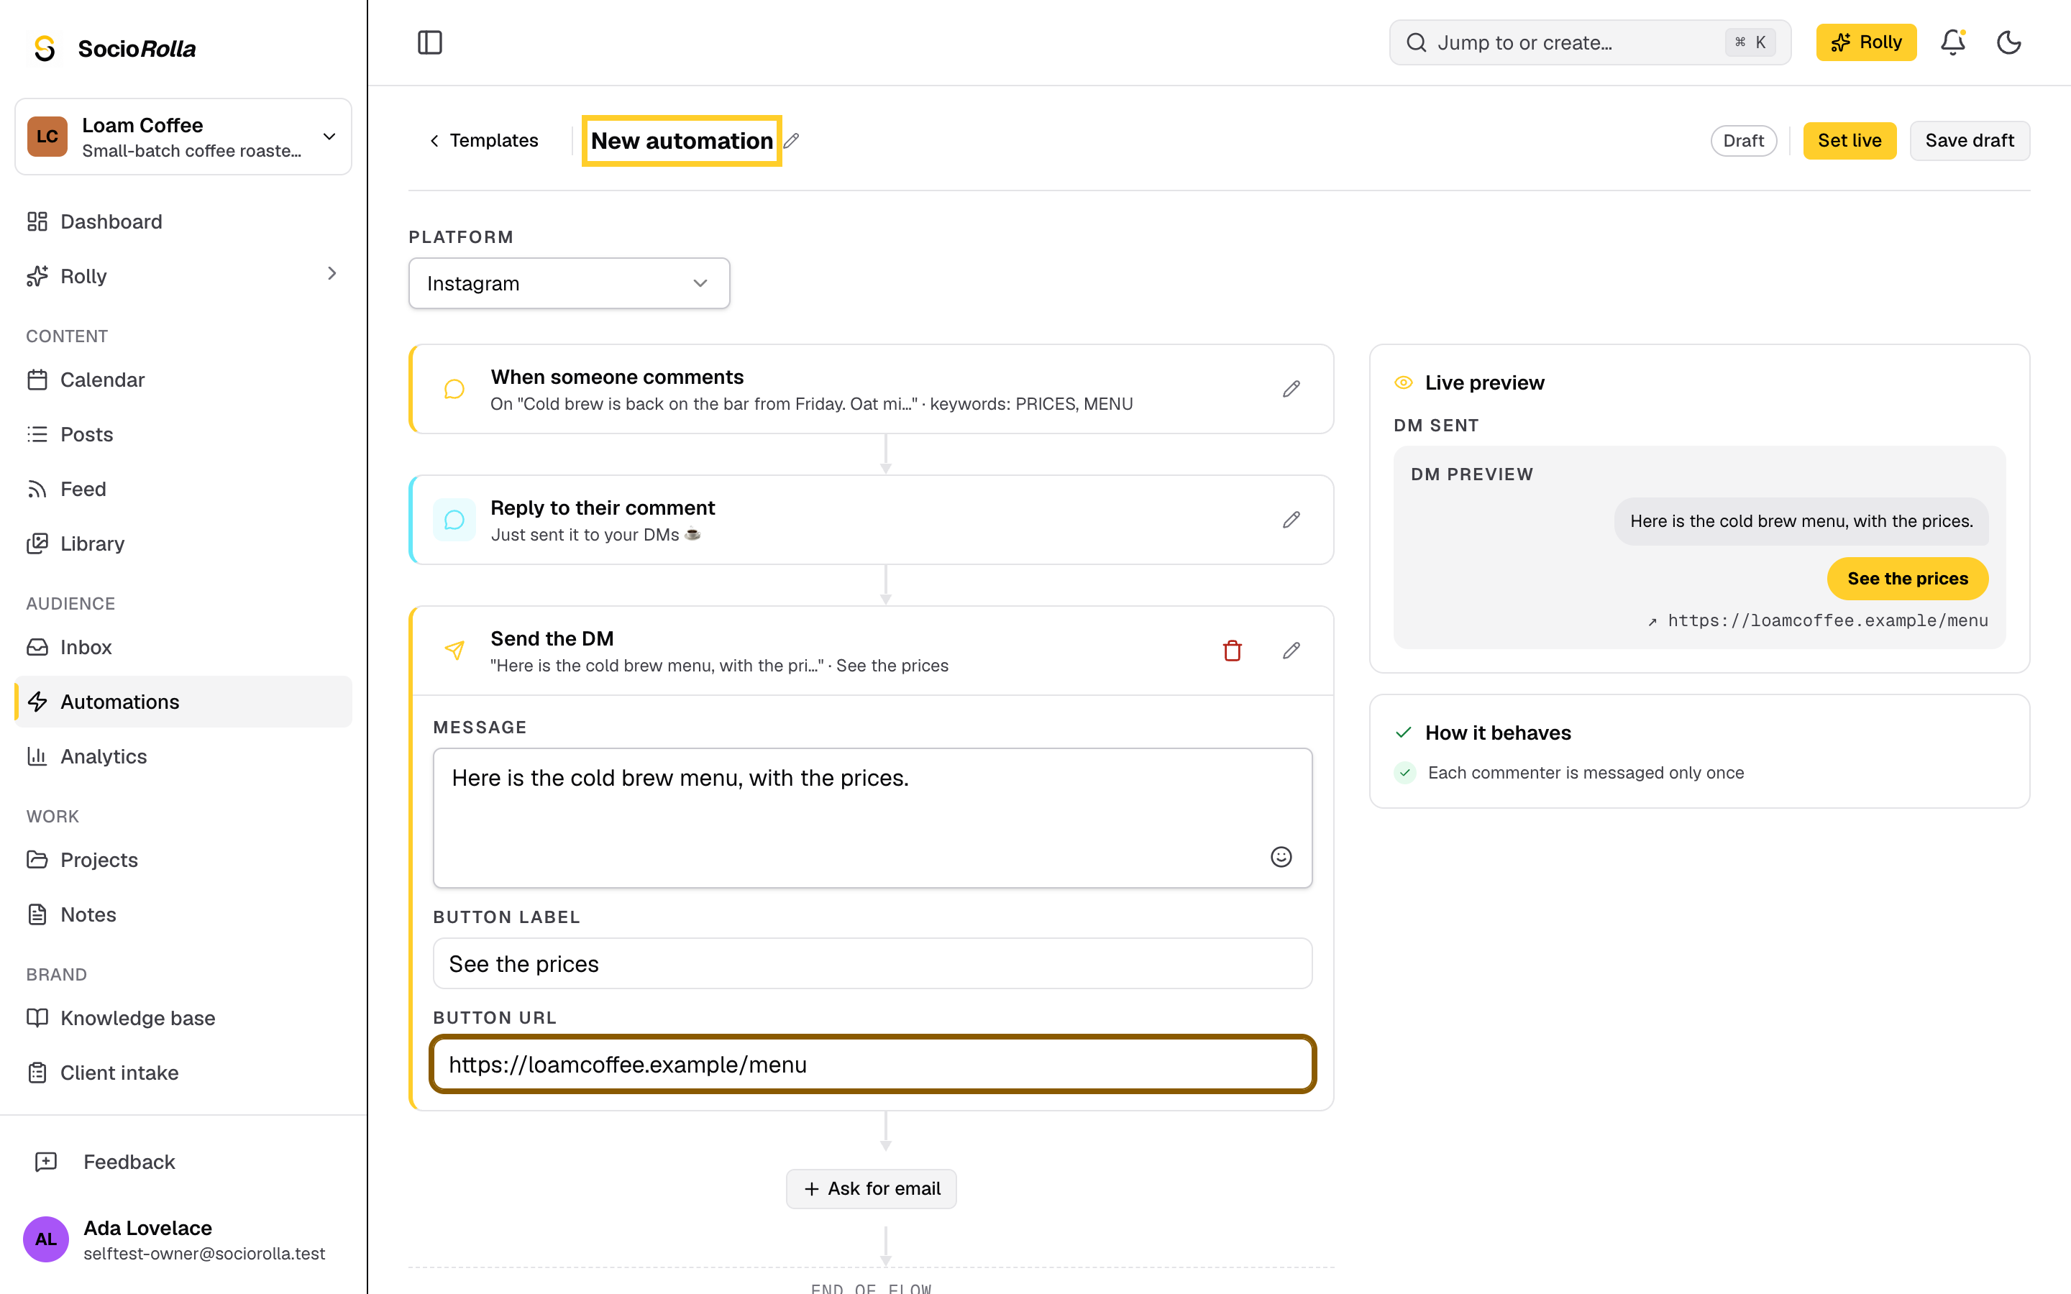
Task: Collapse the Send the DM editor pencil
Action: [1291, 651]
